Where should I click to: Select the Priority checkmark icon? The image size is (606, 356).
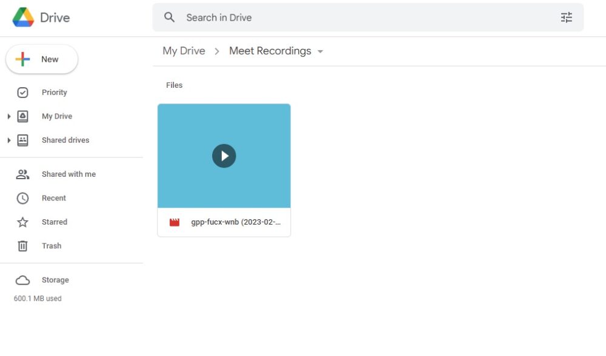[x=22, y=92]
